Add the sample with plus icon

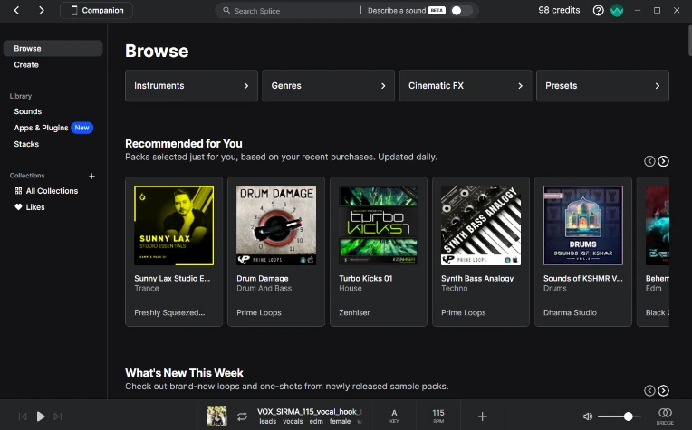[x=482, y=416]
